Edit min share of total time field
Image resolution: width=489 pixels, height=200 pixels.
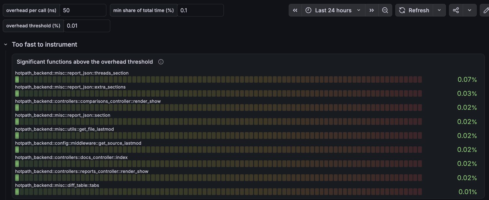(x=200, y=10)
